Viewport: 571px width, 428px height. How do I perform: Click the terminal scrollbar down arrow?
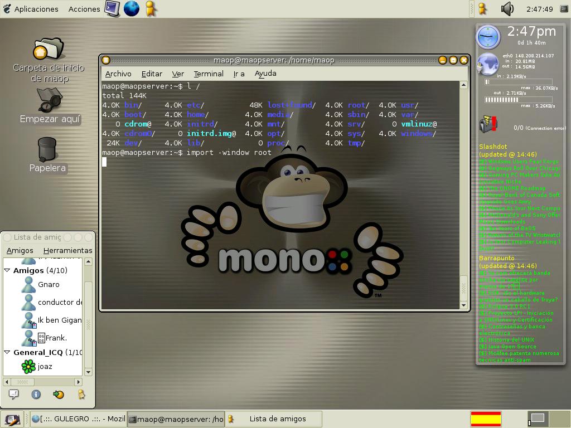463,305
